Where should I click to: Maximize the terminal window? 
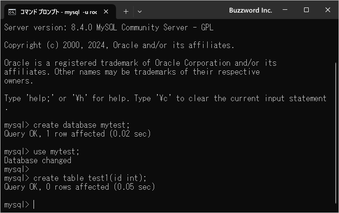[306, 10]
